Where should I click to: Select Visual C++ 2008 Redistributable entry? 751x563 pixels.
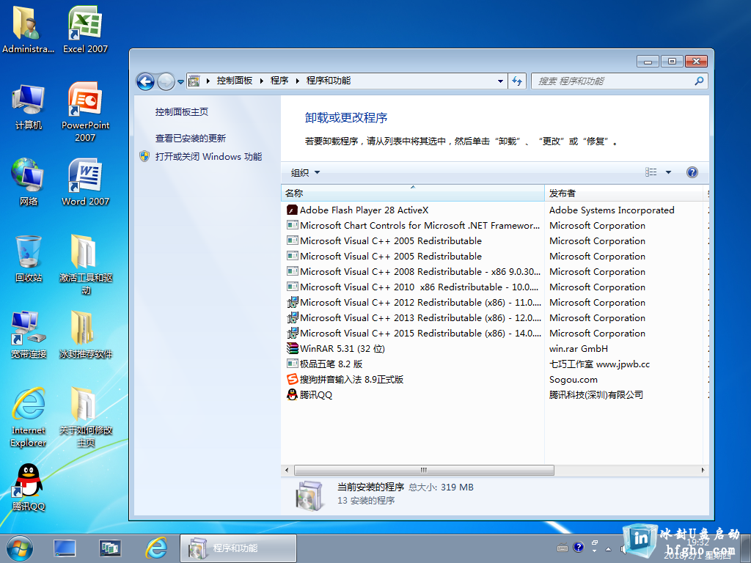[413, 271]
